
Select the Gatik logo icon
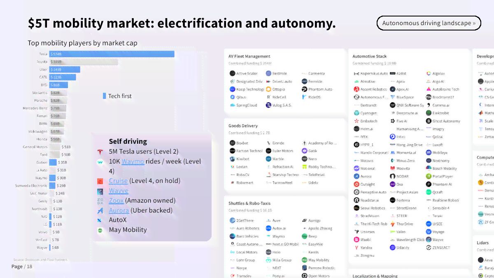305,151
